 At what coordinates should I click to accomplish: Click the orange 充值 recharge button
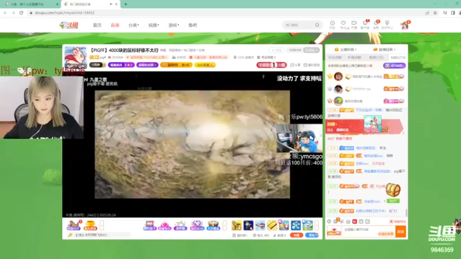click(296, 235)
